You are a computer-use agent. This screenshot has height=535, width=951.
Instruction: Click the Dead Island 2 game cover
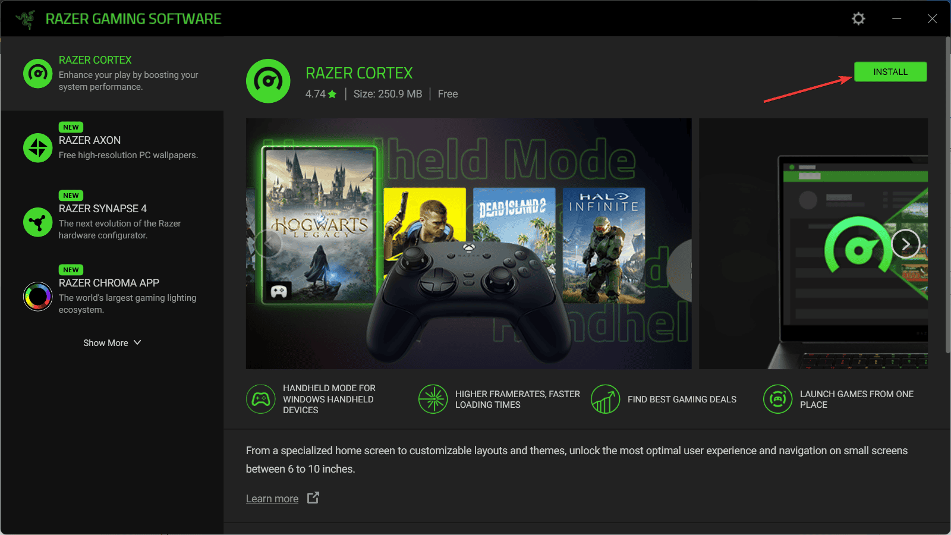pyautogui.click(x=514, y=218)
